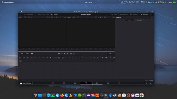Add a Merge 3D node

click(x=114, y=57)
